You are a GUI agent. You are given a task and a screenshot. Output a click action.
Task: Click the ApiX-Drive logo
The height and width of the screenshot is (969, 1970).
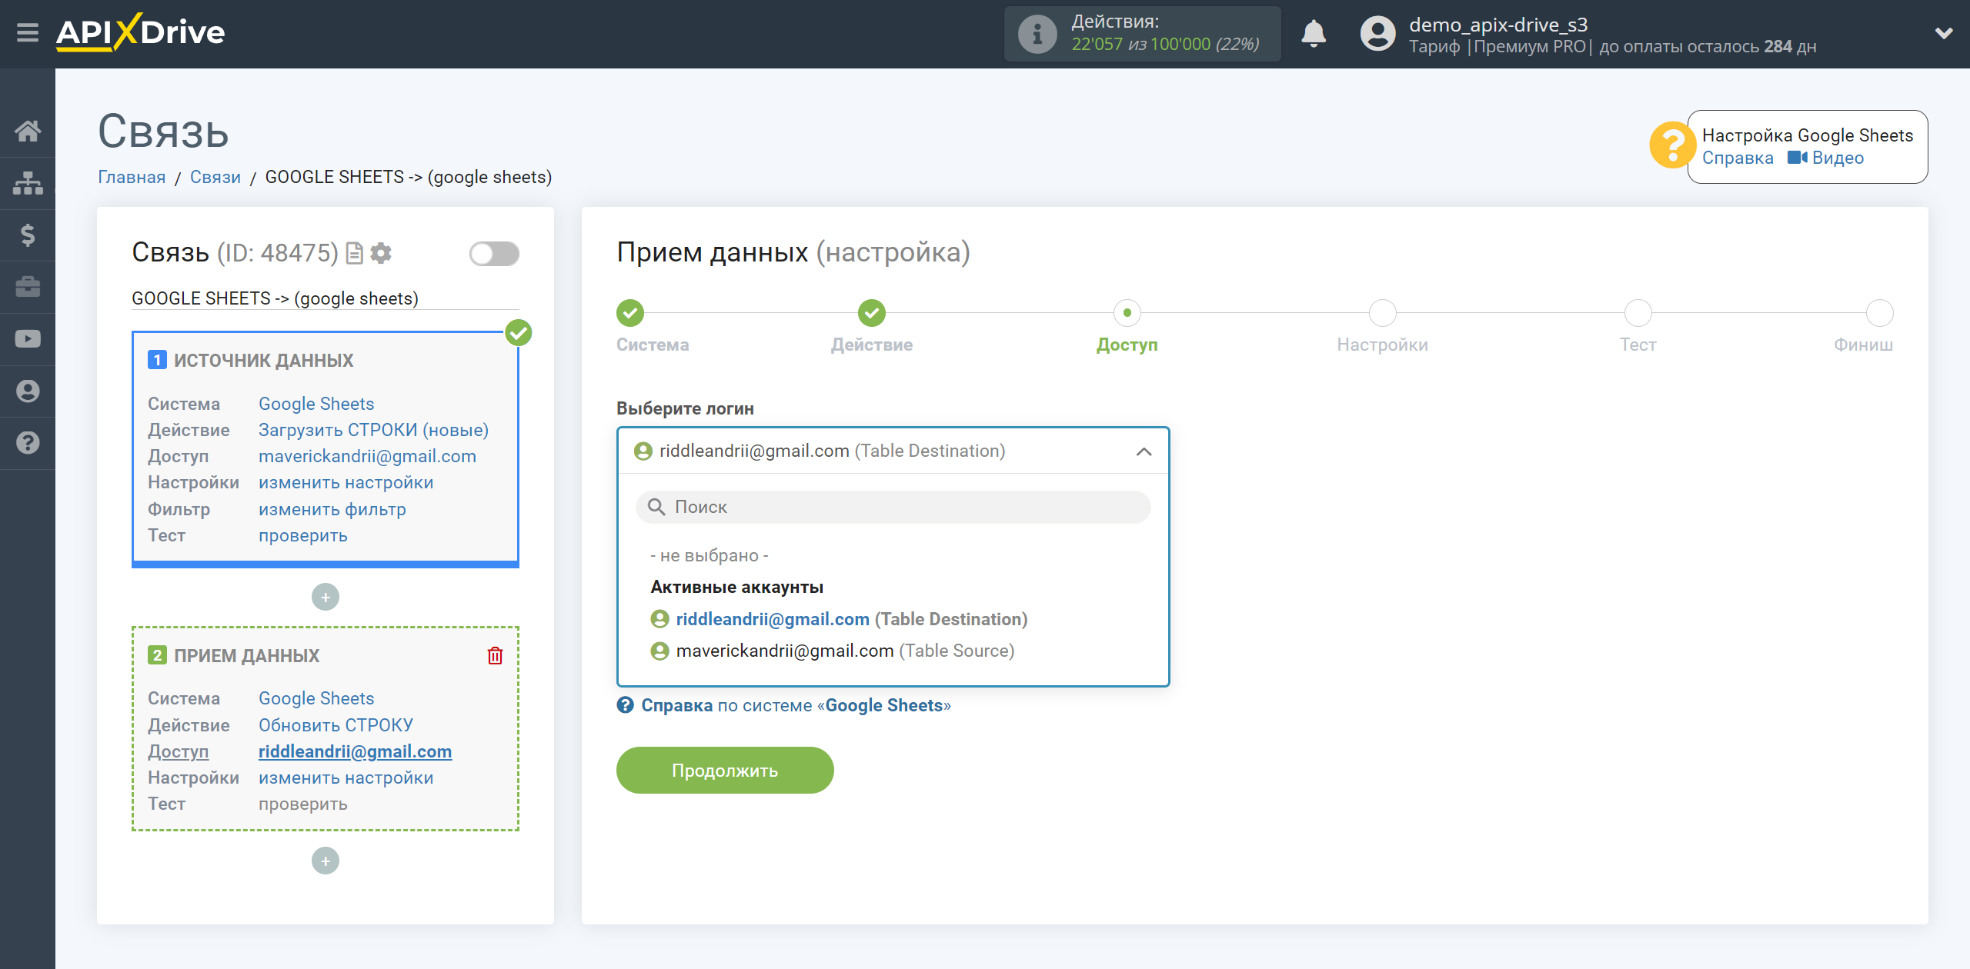tap(141, 33)
